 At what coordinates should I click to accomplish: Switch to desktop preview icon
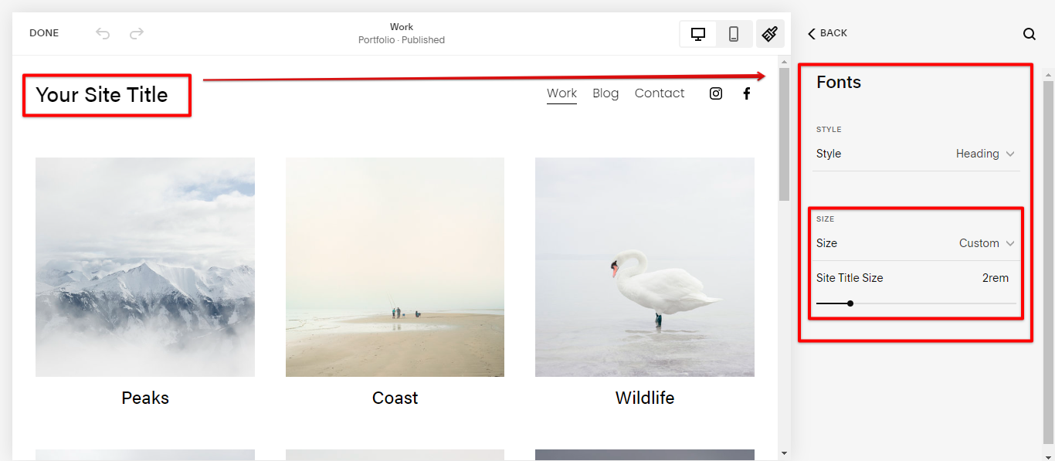(698, 34)
